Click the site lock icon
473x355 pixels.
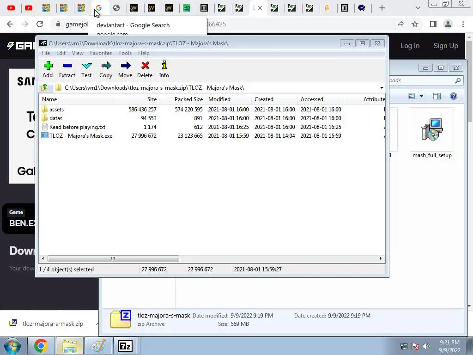pos(58,24)
